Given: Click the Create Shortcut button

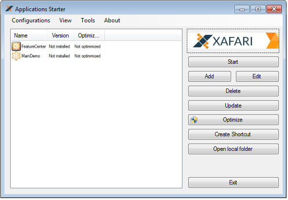Looking at the screenshot, I should (233, 134).
